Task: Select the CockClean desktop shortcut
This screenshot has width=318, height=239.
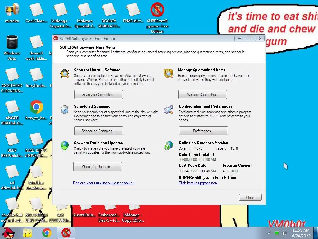Action: point(36,13)
